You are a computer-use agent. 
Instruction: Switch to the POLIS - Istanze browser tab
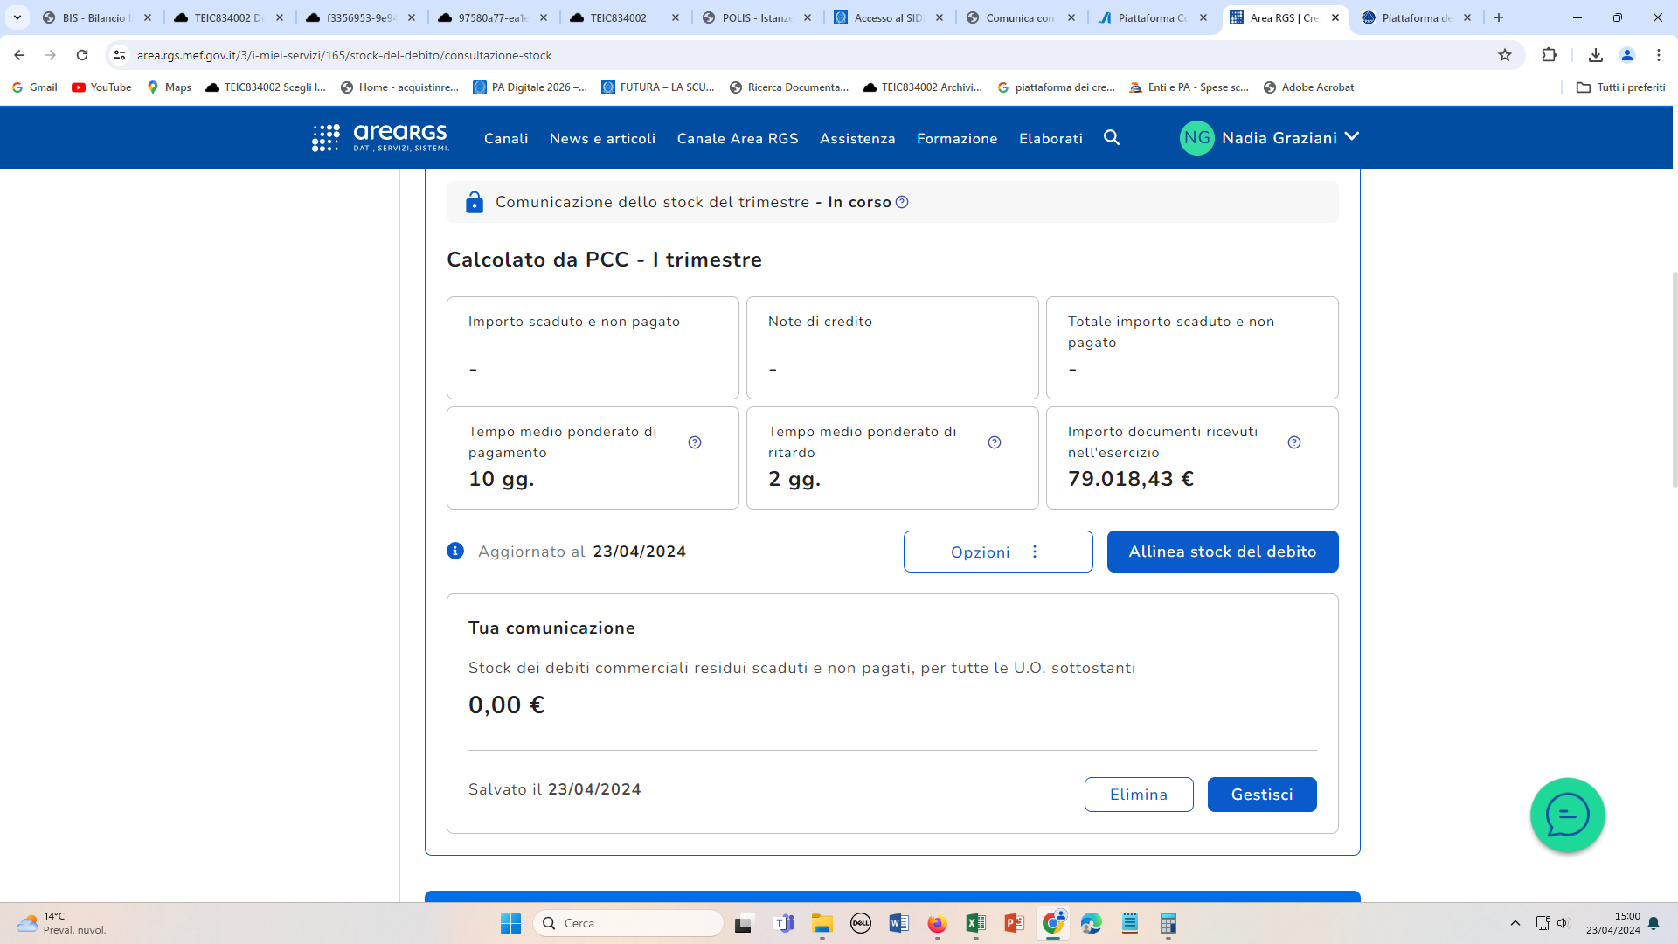755,17
